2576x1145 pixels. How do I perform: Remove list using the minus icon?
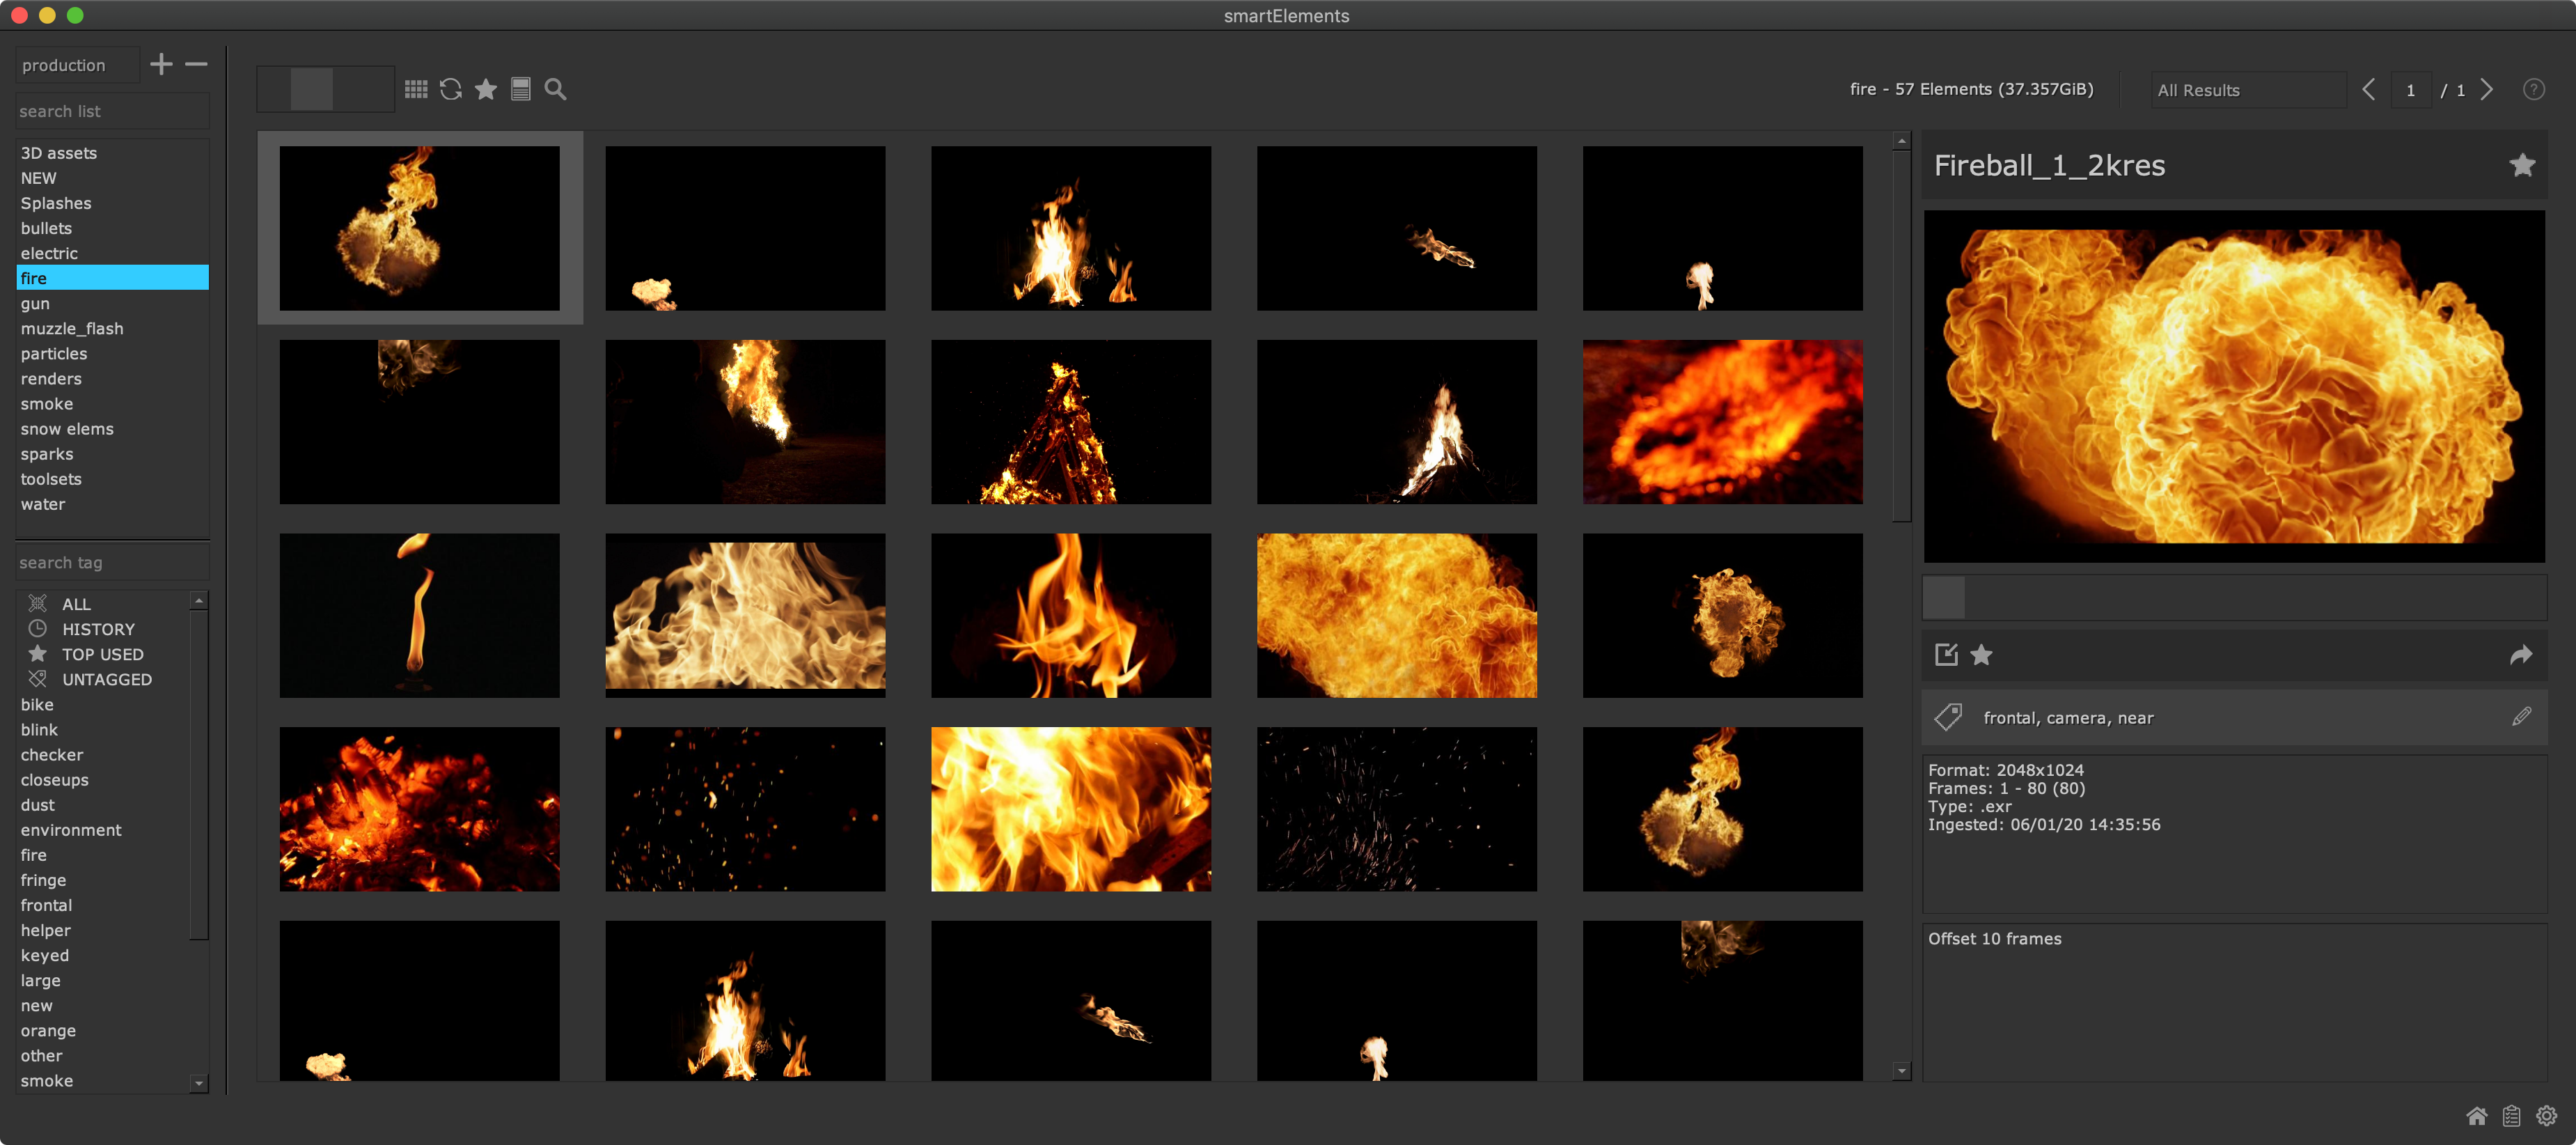click(196, 65)
